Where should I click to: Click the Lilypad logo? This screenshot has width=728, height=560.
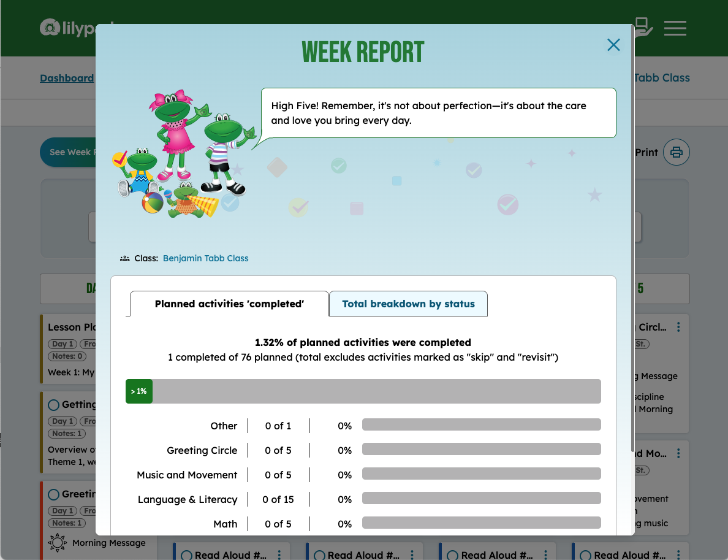tap(68, 28)
